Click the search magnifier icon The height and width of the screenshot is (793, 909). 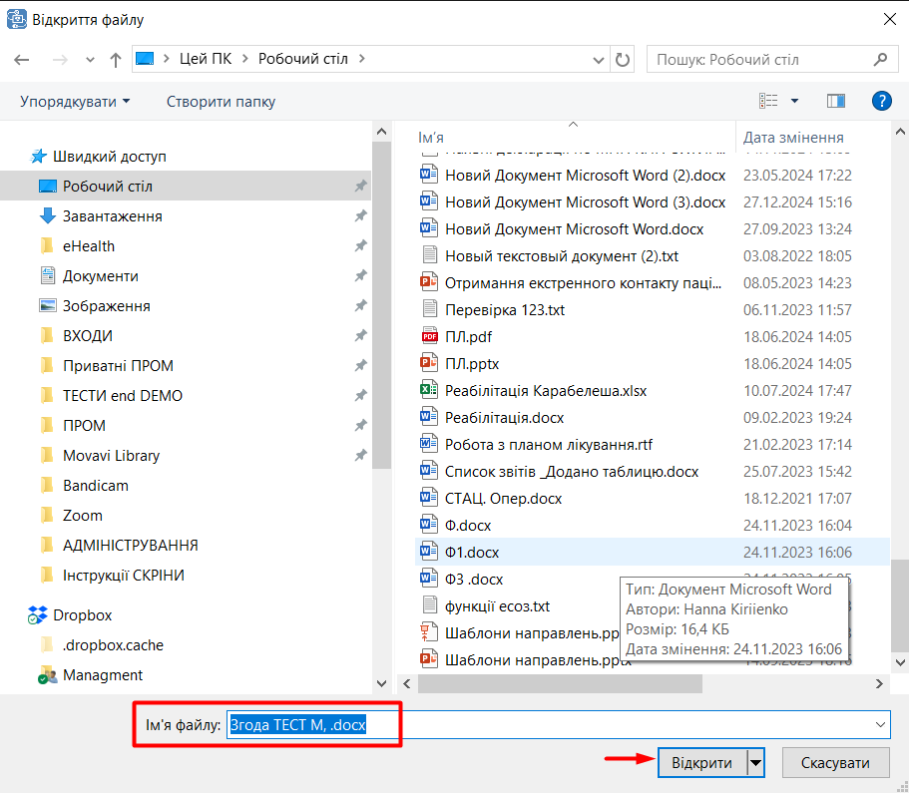click(880, 59)
